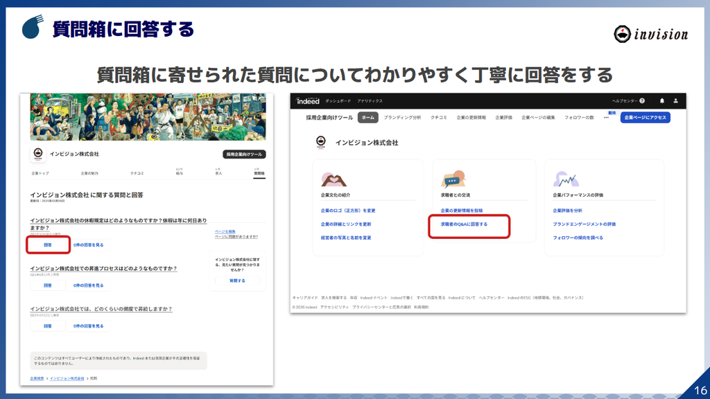Click the ヘルプセンター question mark icon
Image resolution: width=710 pixels, height=399 pixels.
pos(641,101)
